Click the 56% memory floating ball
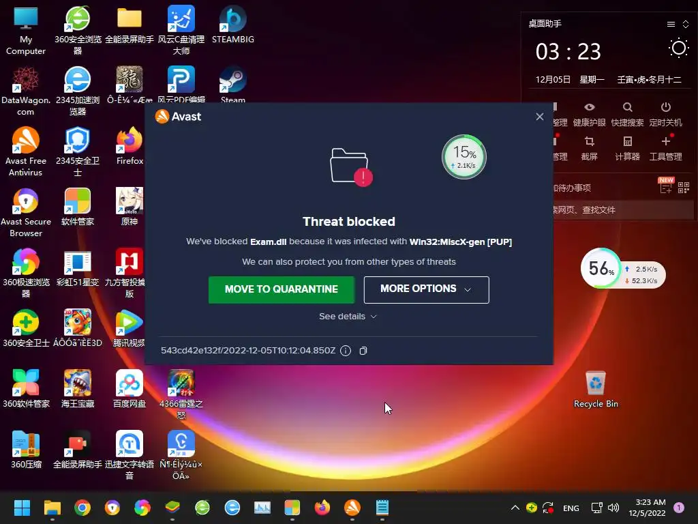 [x=601, y=268]
